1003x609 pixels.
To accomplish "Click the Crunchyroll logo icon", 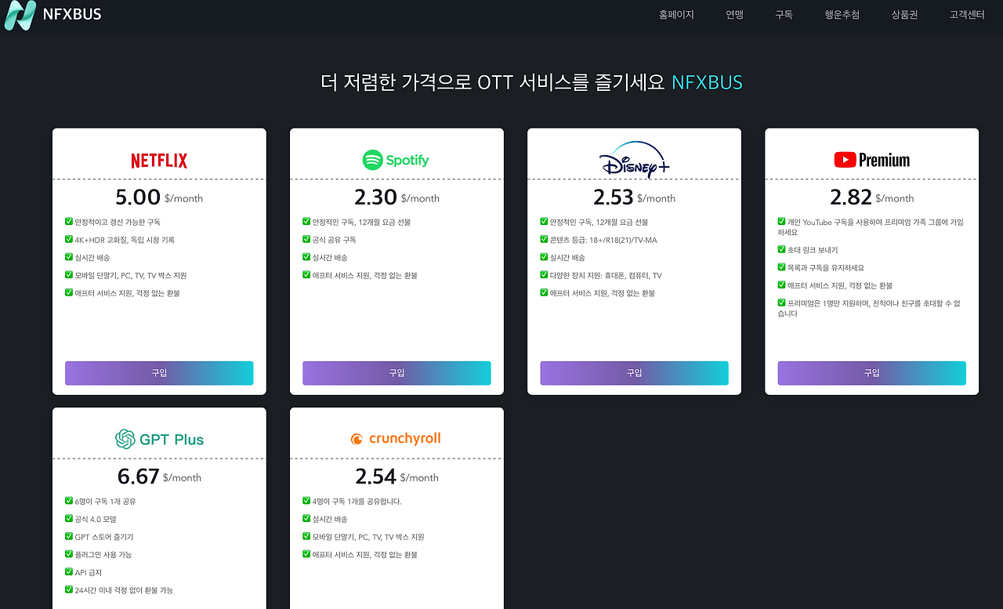I will tap(357, 439).
